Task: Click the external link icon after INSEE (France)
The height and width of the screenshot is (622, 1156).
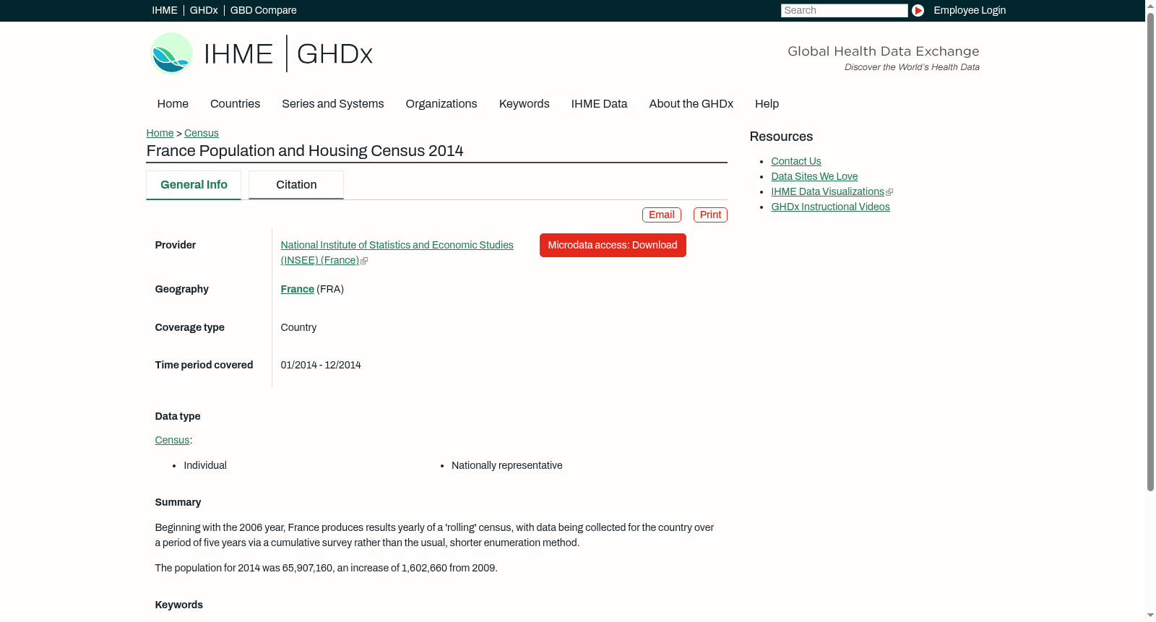Action: (x=364, y=261)
